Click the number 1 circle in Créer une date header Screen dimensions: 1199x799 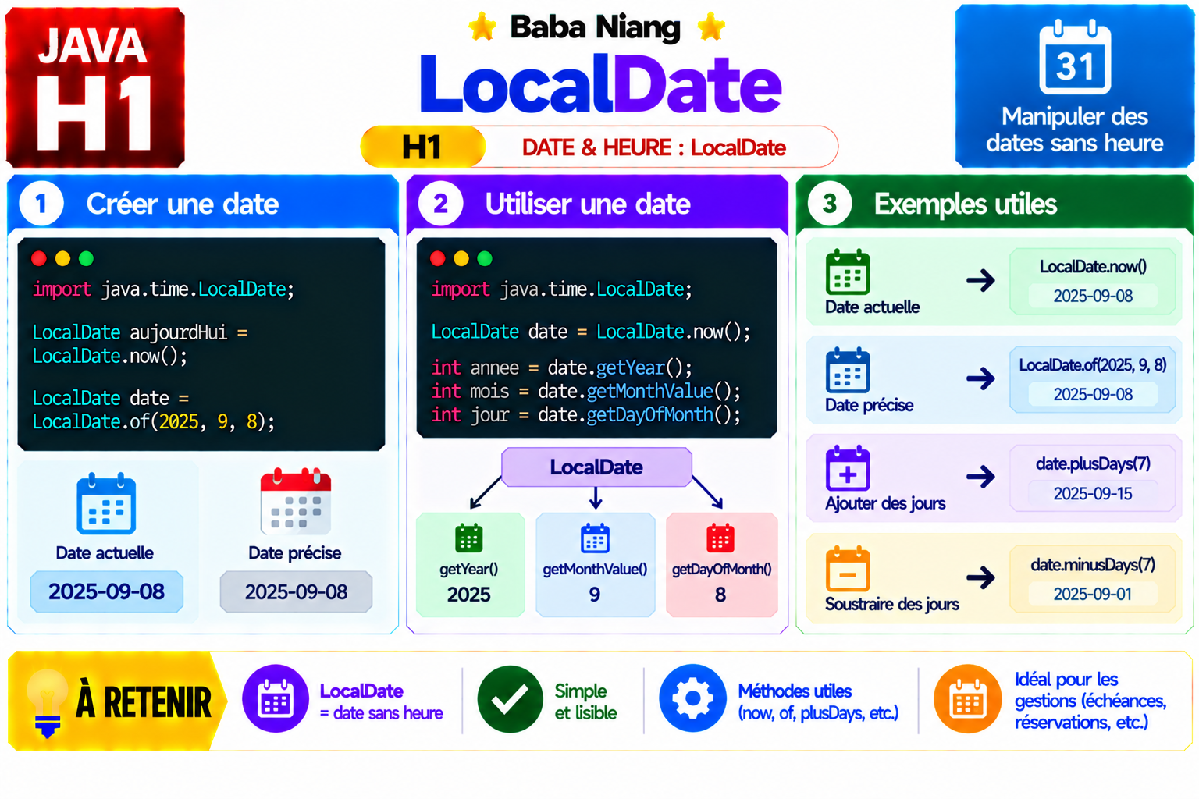41,204
